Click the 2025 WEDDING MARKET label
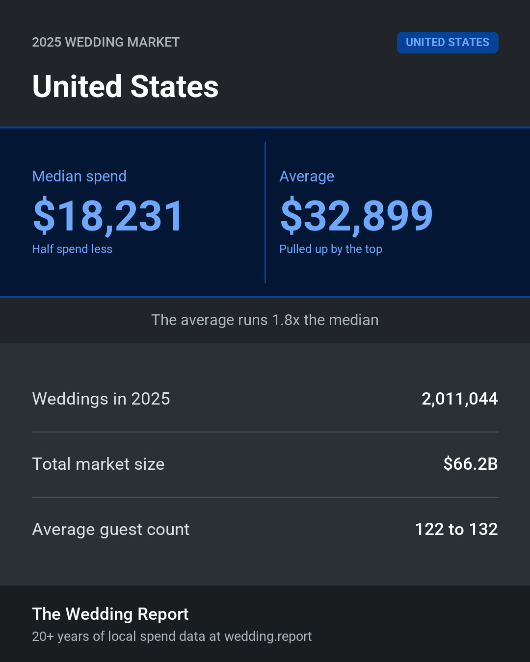 106,42
